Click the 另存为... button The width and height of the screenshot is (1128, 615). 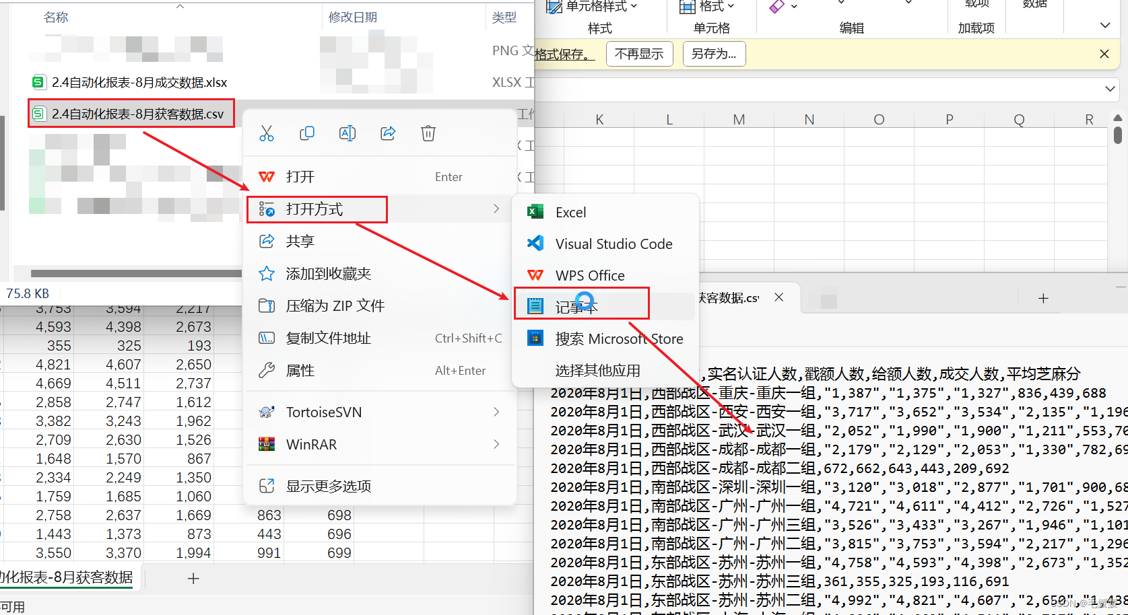point(714,54)
